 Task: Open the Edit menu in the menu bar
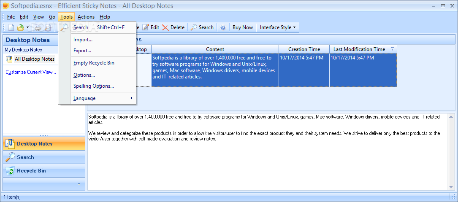24,17
